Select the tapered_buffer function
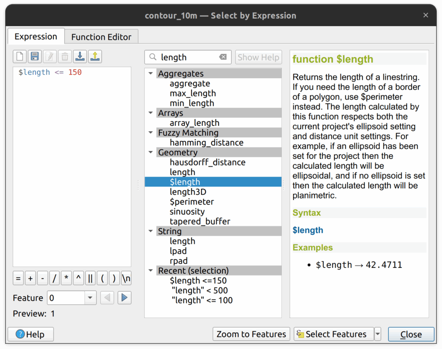This screenshot has height=349, width=442. click(x=200, y=222)
